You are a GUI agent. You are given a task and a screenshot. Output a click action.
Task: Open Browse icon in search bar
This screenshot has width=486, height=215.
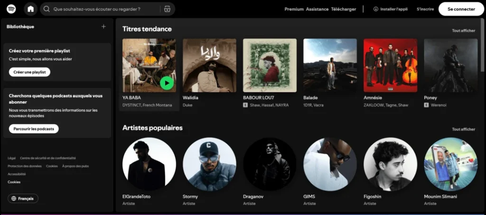pos(168,9)
